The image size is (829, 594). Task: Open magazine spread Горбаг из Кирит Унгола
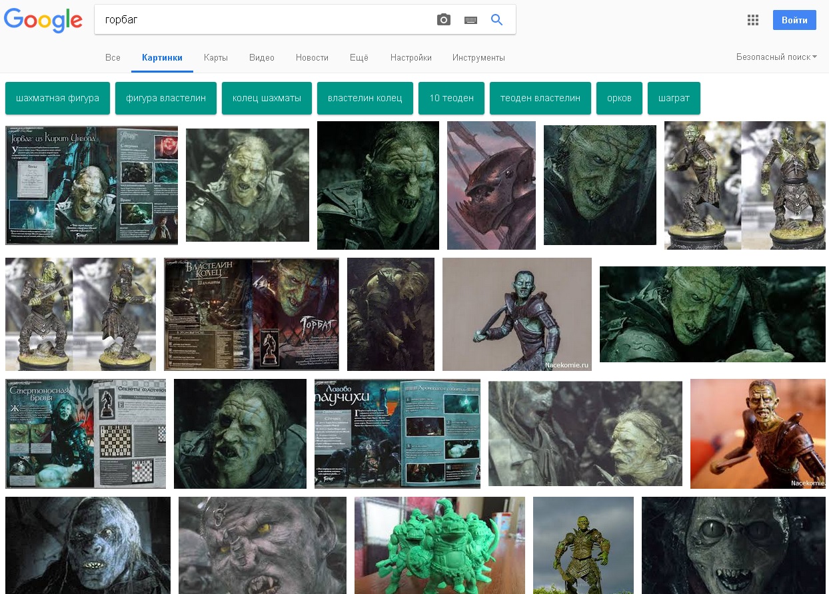tap(91, 185)
